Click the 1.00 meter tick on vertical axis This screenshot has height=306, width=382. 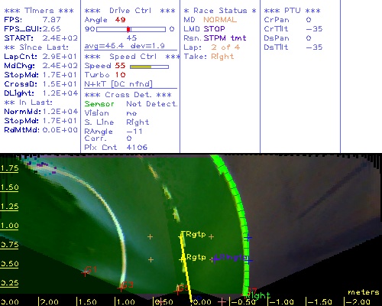click(9, 226)
